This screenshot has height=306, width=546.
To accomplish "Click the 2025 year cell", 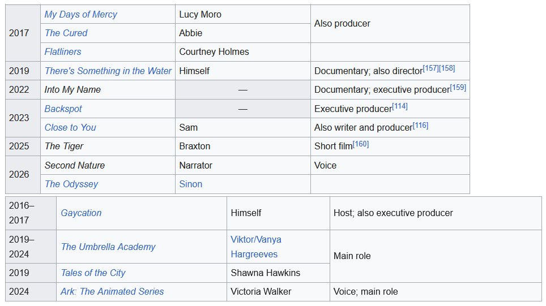I will pos(23,146).
